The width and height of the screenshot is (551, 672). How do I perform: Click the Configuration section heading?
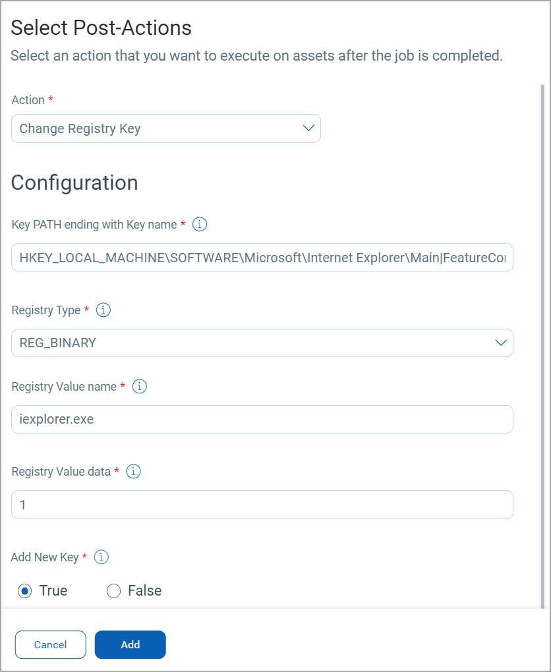coord(74,182)
